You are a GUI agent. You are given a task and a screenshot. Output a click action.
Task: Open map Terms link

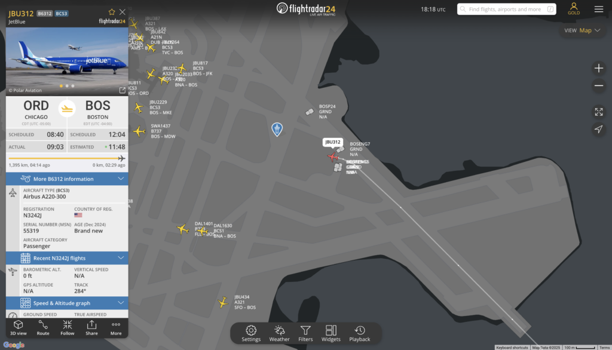pyautogui.click(x=604, y=347)
